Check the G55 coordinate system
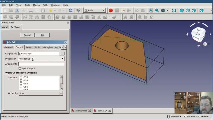 pyautogui.click(x=21, y=84)
